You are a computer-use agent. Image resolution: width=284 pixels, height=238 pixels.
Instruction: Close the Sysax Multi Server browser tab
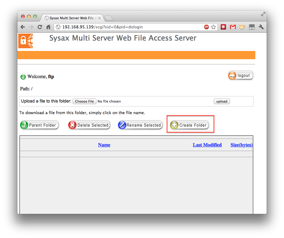click(x=99, y=18)
